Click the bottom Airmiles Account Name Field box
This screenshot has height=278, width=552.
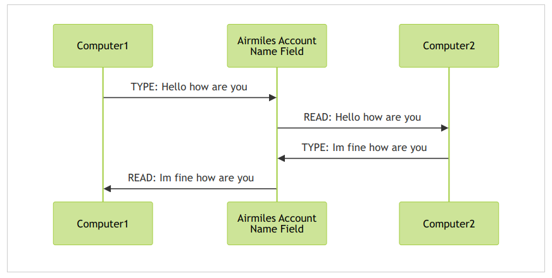click(277, 224)
